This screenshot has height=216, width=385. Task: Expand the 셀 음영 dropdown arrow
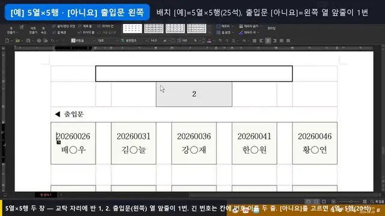(232, 32)
